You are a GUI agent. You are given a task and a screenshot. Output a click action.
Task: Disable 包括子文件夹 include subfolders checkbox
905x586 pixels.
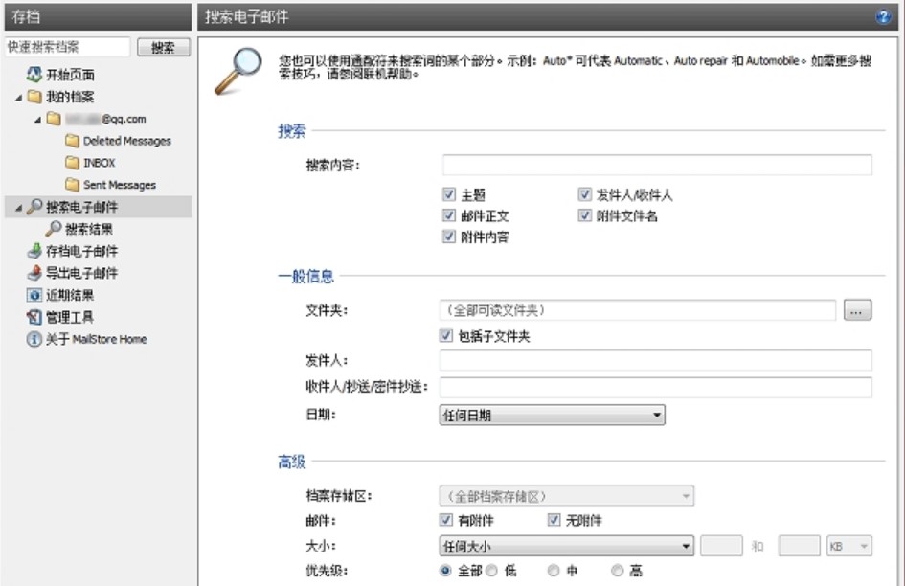(x=445, y=336)
